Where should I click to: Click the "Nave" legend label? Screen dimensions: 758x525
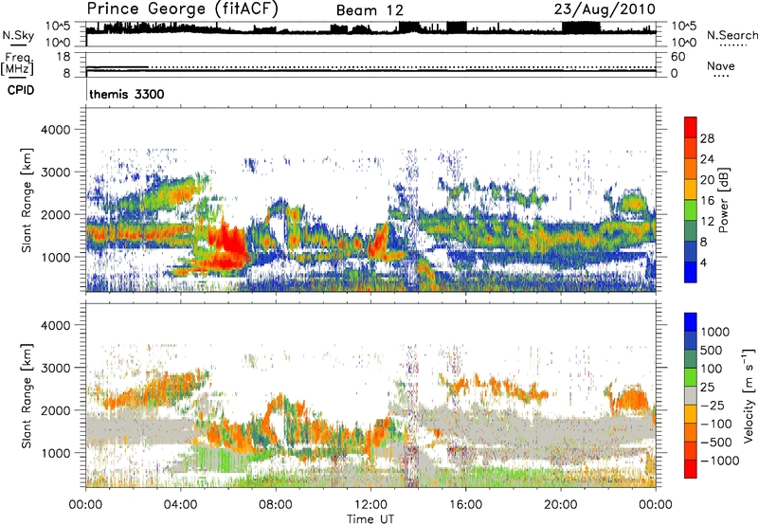tap(721, 65)
